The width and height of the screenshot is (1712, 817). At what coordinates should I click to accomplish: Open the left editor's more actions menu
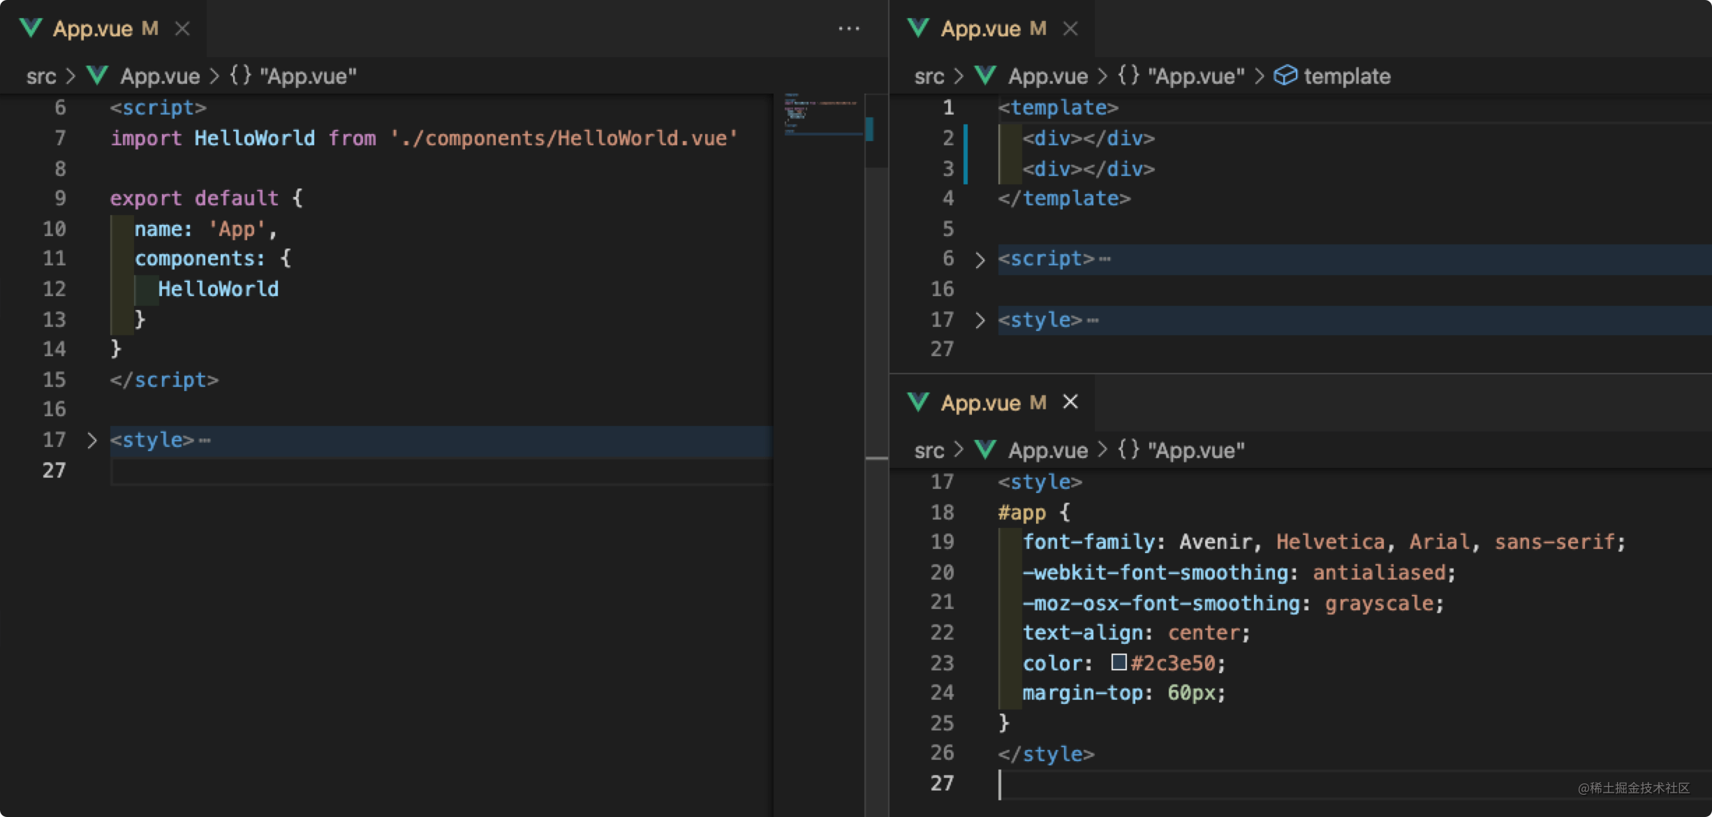click(x=848, y=29)
